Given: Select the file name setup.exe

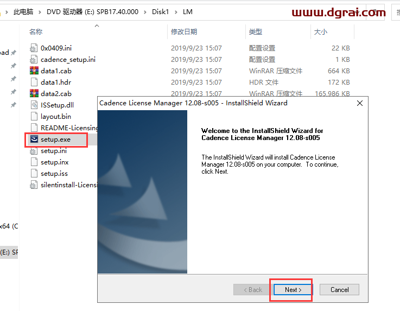Looking at the screenshot, I should pos(55,139).
